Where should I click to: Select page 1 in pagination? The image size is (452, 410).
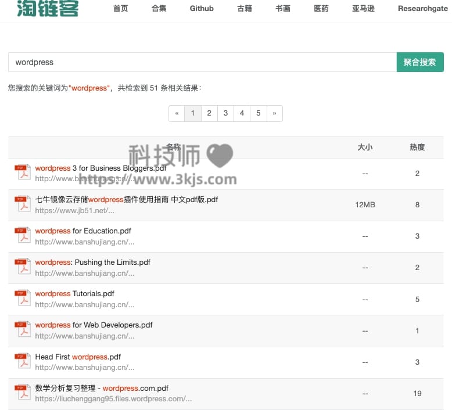(x=193, y=113)
